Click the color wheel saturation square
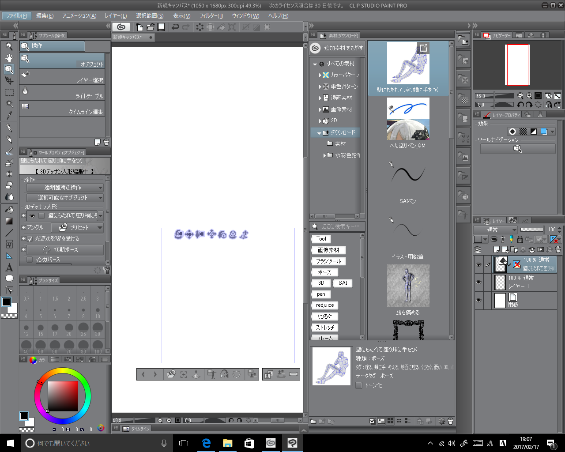The image size is (565, 452). click(63, 395)
